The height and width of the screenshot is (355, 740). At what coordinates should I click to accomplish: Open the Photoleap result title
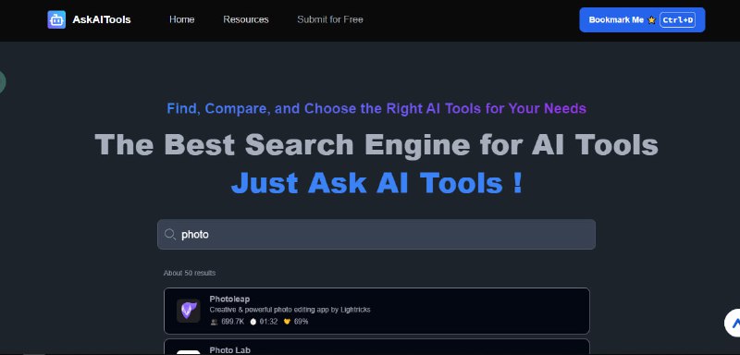tap(229, 299)
